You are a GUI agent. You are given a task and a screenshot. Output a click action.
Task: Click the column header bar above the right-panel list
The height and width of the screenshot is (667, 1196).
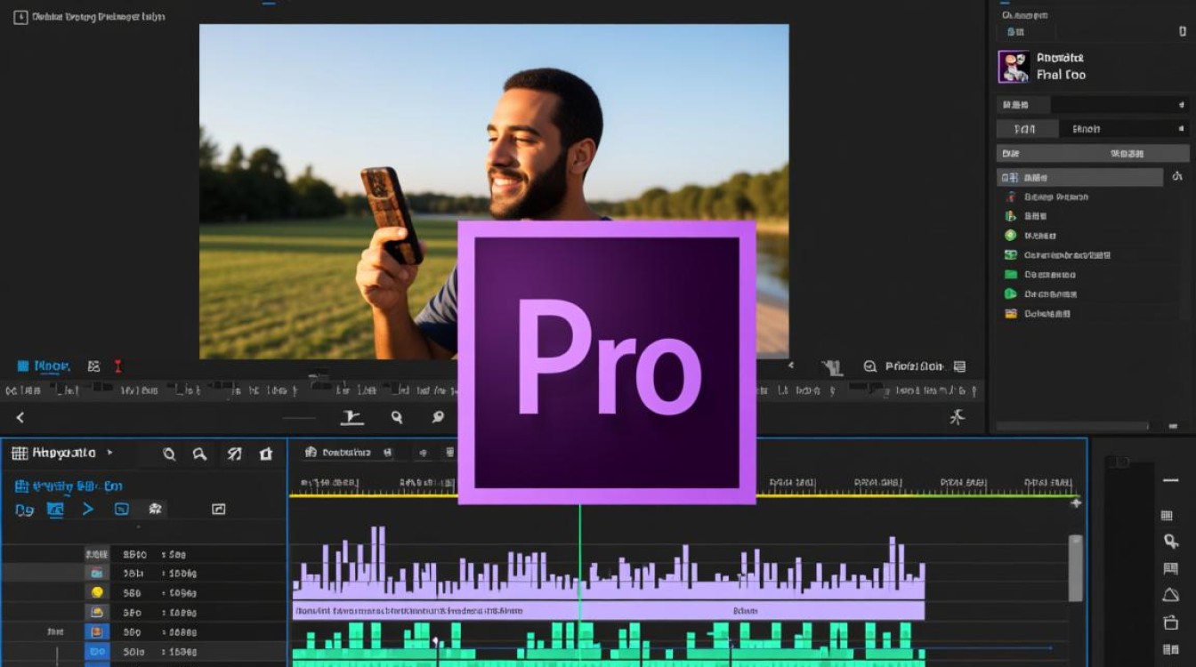pyautogui.click(x=1093, y=153)
